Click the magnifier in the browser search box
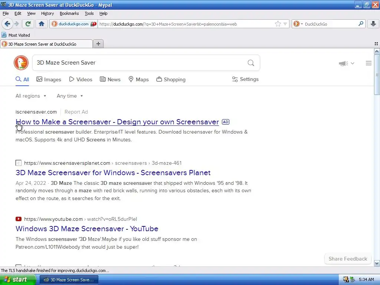Image resolution: width=380 pixels, height=285 pixels. tap(361, 24)
